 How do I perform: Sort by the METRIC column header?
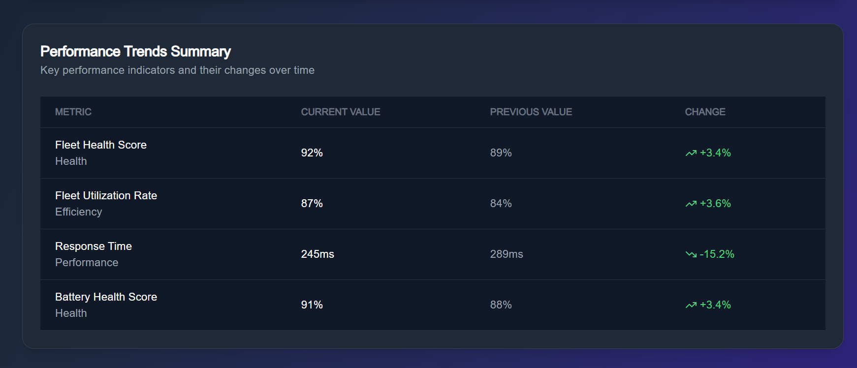coord(73,112)
